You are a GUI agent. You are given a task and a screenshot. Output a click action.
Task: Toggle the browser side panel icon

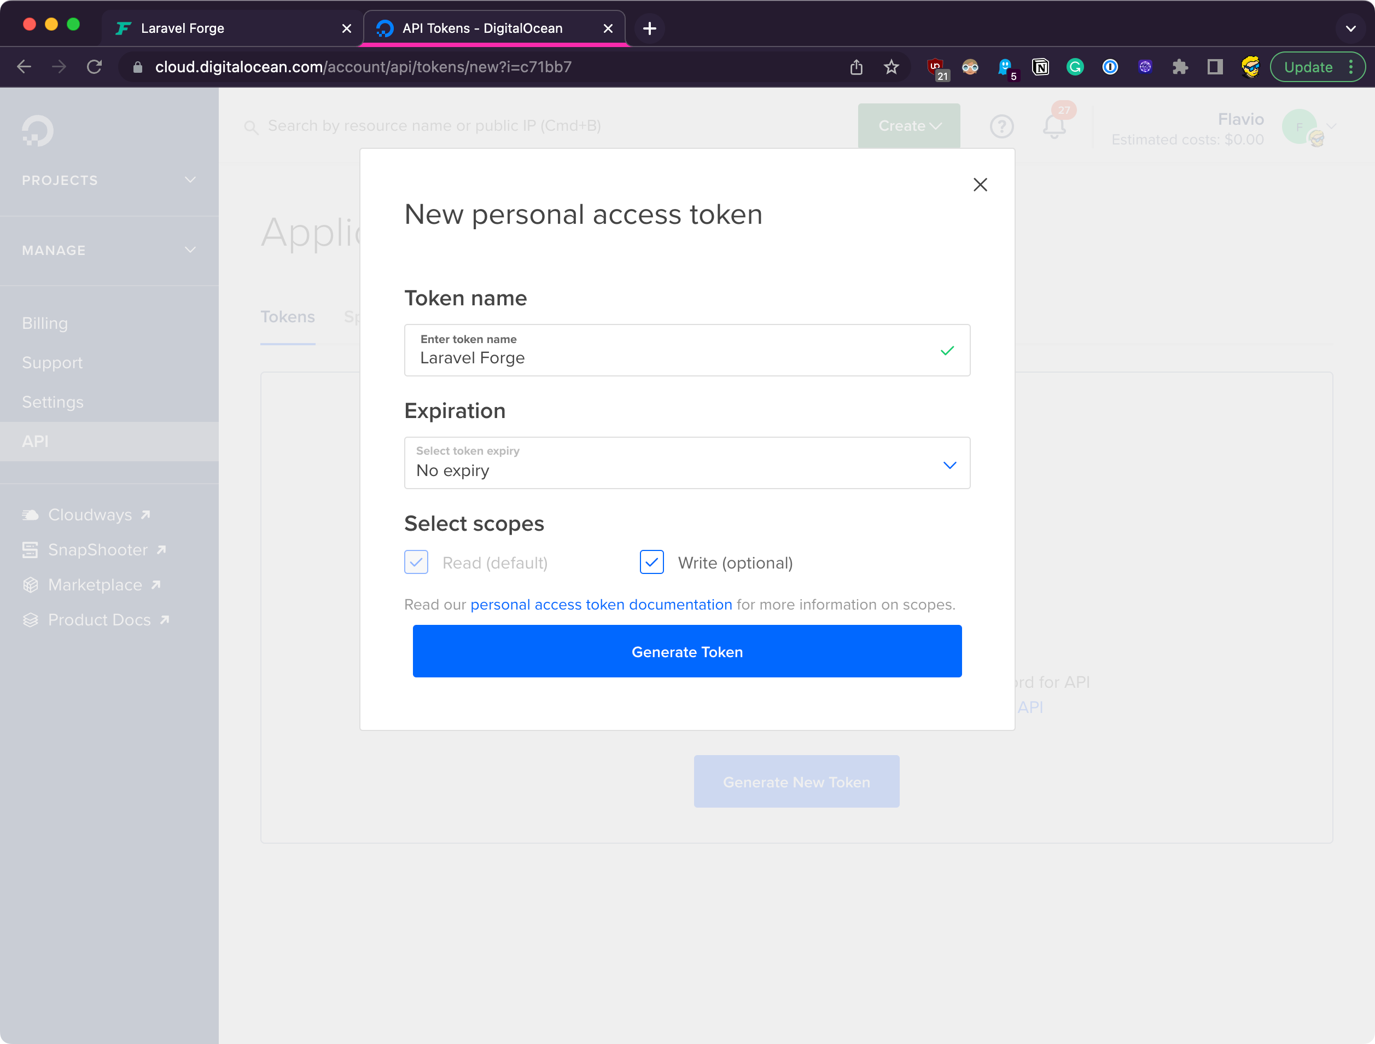coord(1215,67)
